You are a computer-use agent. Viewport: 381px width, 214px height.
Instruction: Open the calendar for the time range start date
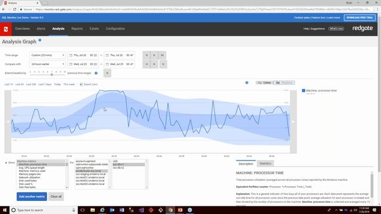(71, 55)
